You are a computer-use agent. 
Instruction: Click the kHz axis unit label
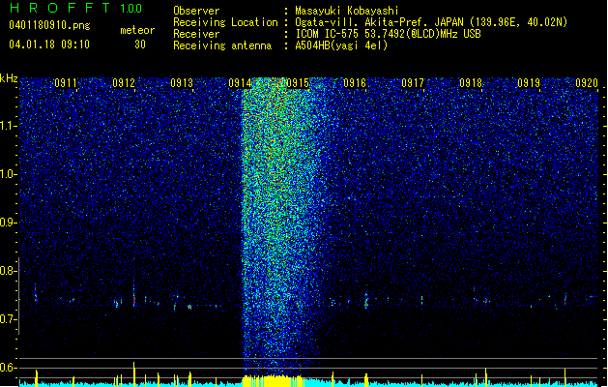click(9, 78)
